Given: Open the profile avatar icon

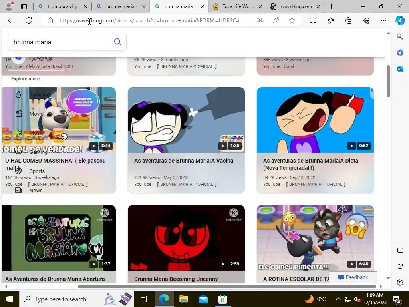Looking at the screenshot, I should coord(10,6).
